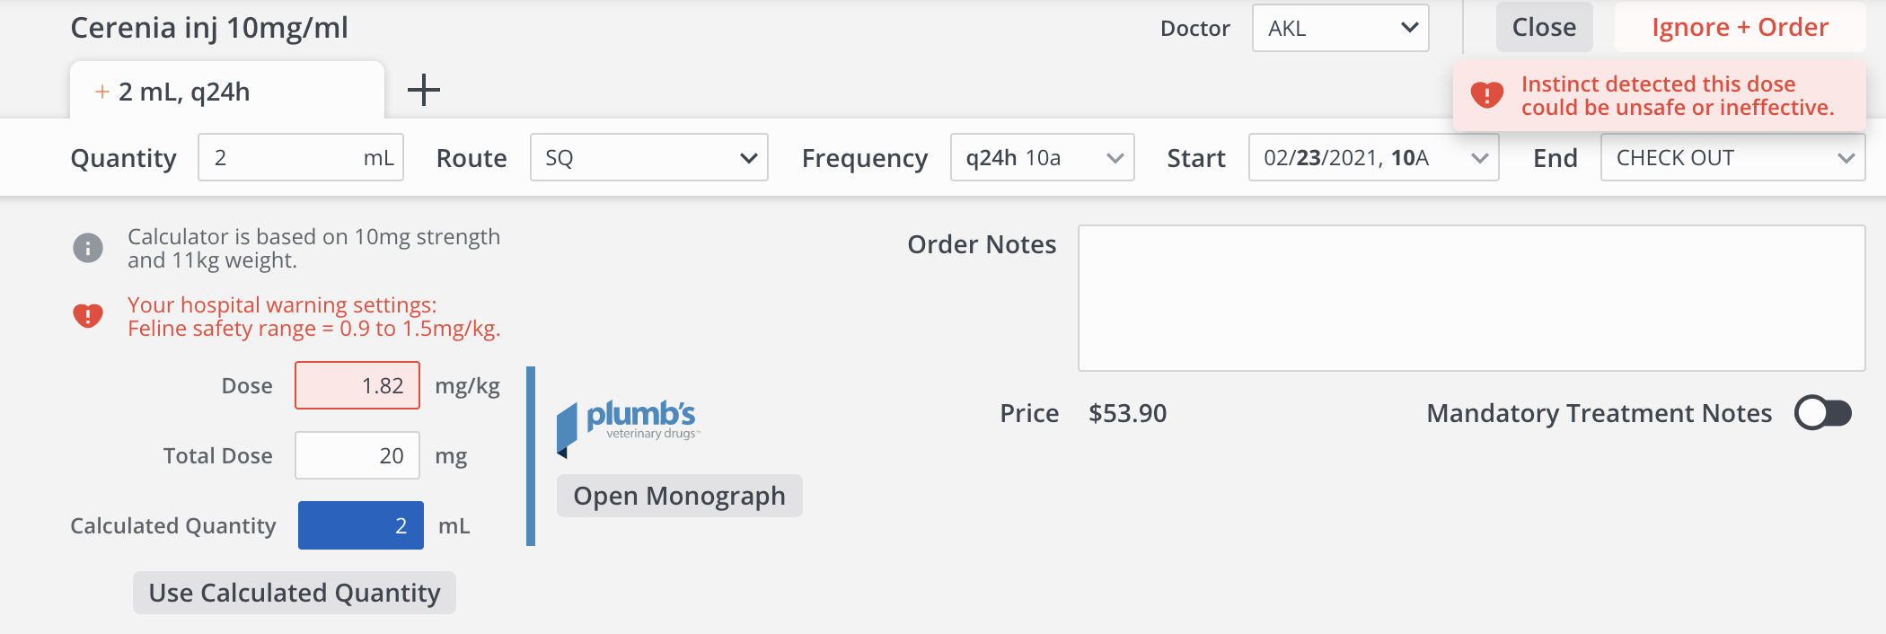Image resolution: width=1886 pixels, height=634 pixels.
Task: Toggle Mandatory Treatment Notes switch
Action: (1822, 413)
